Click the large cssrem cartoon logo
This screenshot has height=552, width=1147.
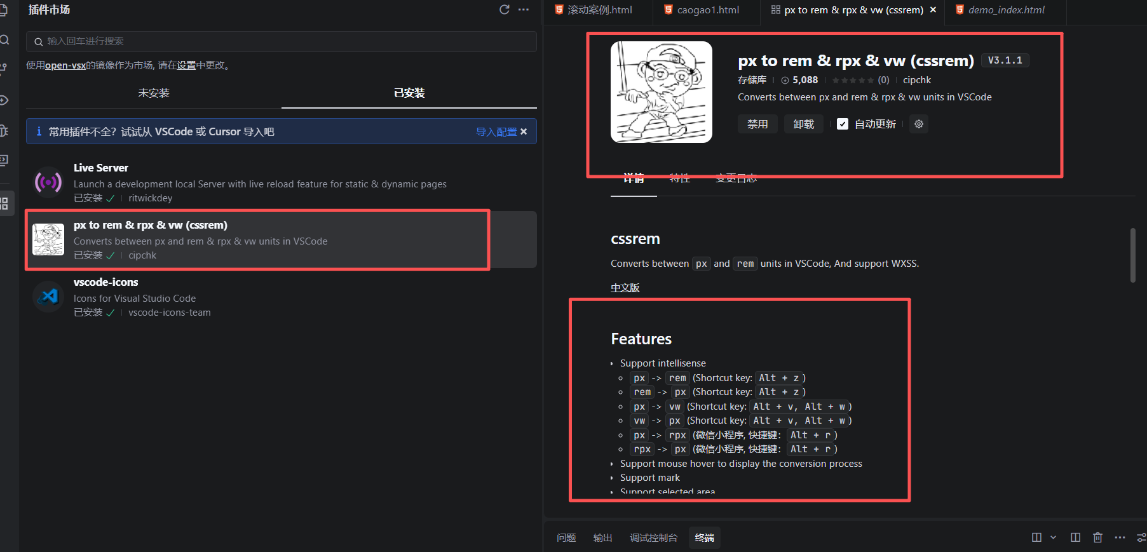pos(661,92)
